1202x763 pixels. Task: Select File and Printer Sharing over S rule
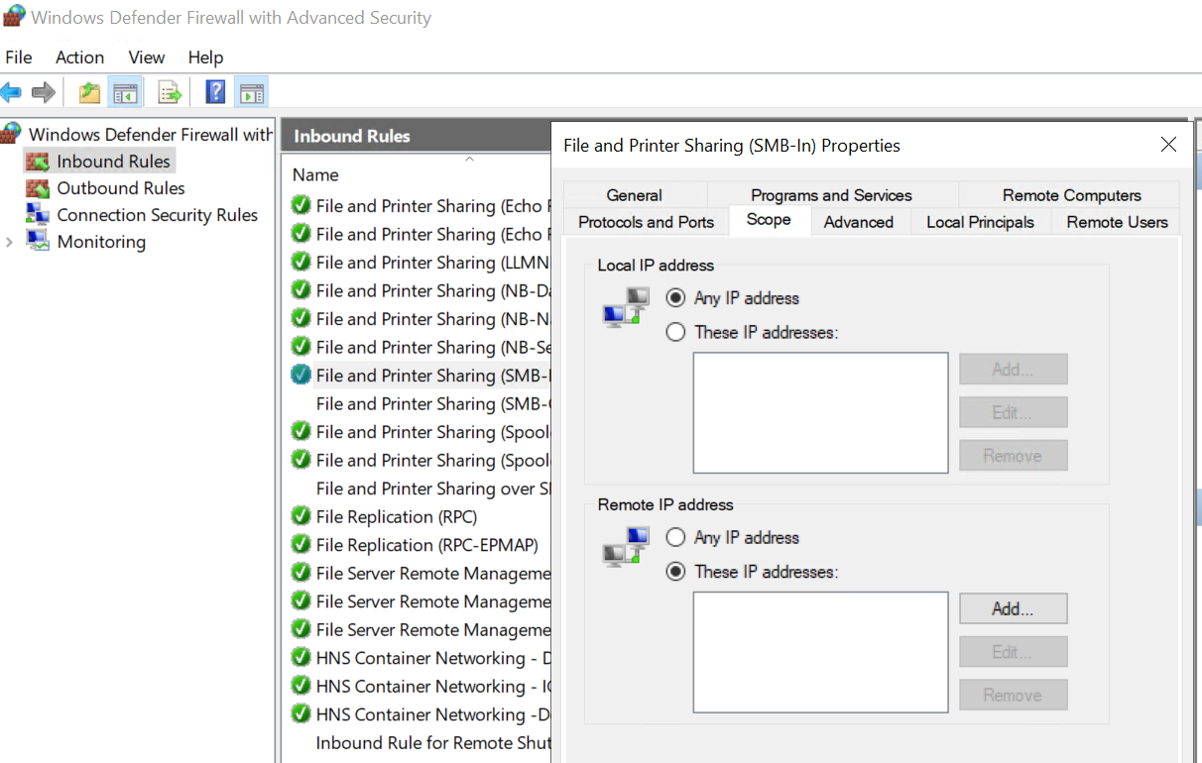click(433, 489)
